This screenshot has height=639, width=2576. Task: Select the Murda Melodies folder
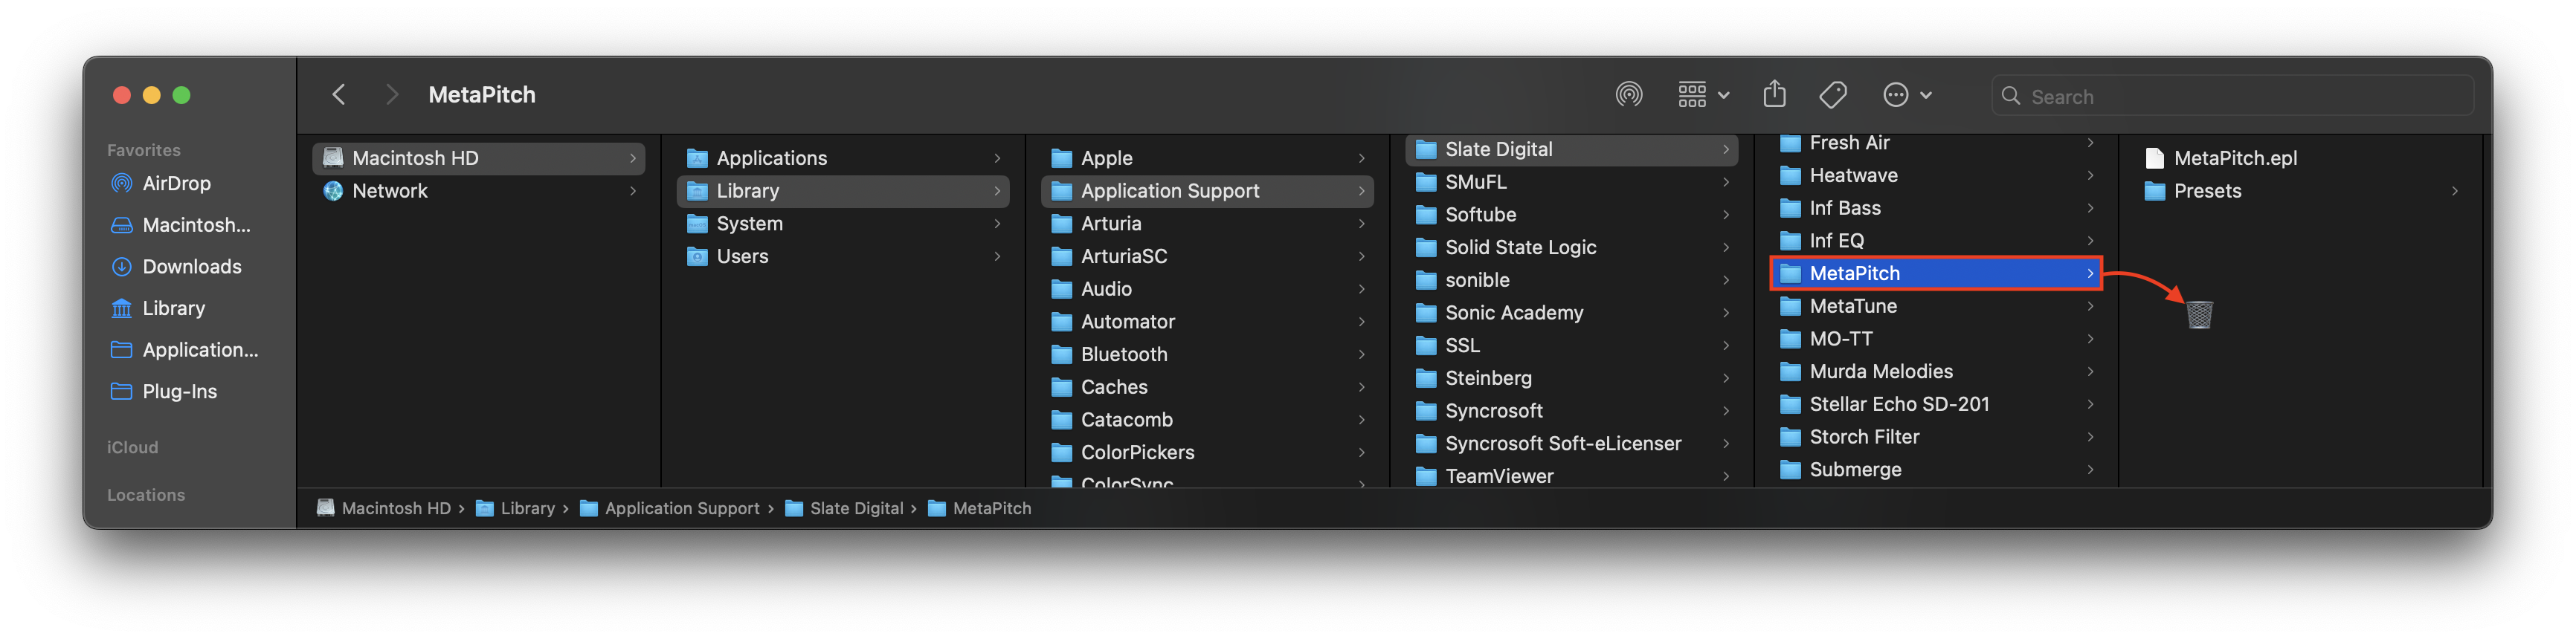tap(1934, 372)
